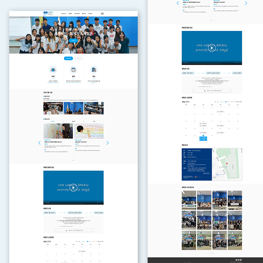Click the last menu item in top navigation
Image resolution: width=263 pixels, height=263 pixels.
[90, 14]
